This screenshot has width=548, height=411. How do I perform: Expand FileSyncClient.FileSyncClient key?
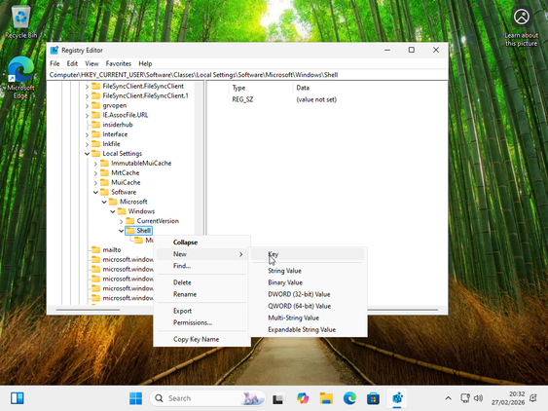point(87,87)
